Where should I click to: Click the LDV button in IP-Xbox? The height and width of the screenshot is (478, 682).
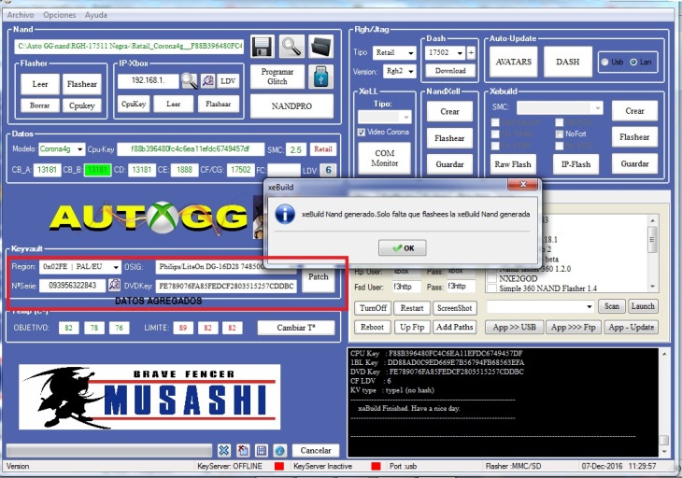pyautogui.click(x=228, y=81)
